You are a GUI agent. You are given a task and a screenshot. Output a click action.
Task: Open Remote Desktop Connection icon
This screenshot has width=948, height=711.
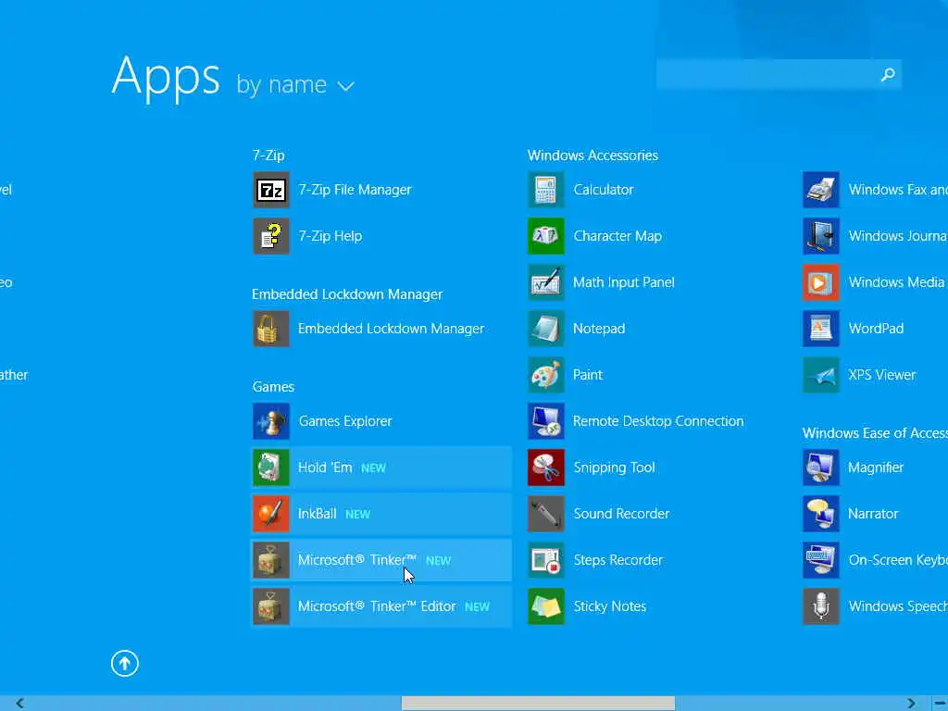(x=546, y=421)
